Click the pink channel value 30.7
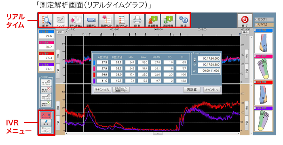The height and width of the screenshot is (145, 283). point(46,47)
